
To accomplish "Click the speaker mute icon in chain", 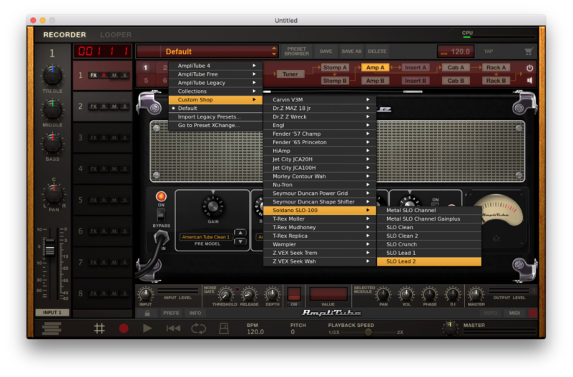I will pos(529,80).
